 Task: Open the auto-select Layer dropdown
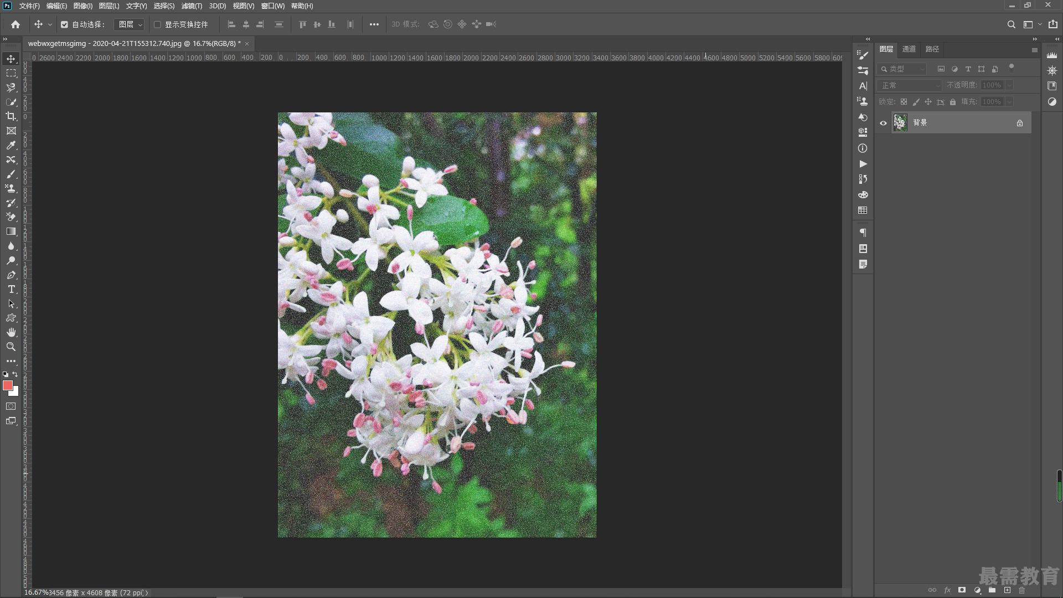pyautogui.click(x=129, y=24)
